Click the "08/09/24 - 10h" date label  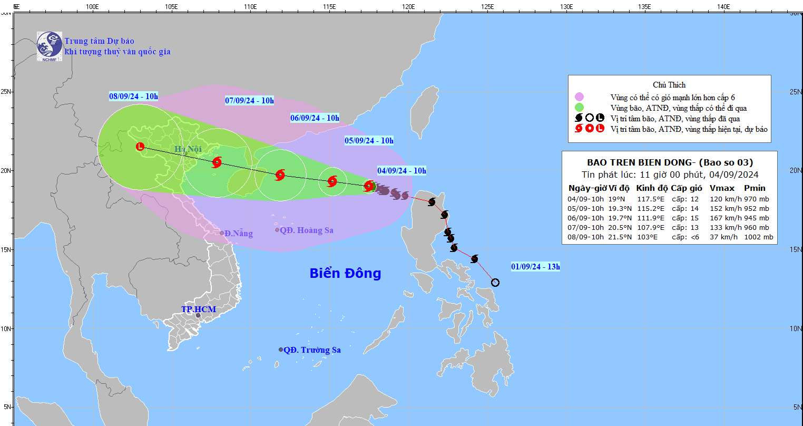tap(133, 96)
